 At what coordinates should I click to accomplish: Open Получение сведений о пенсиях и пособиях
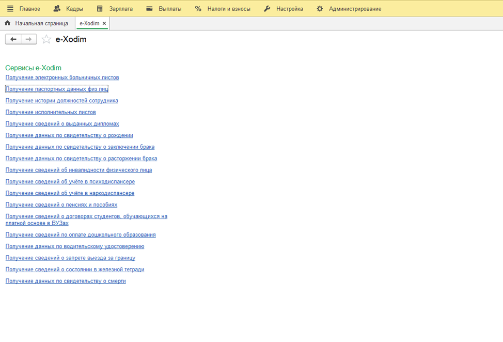[61, 205]
